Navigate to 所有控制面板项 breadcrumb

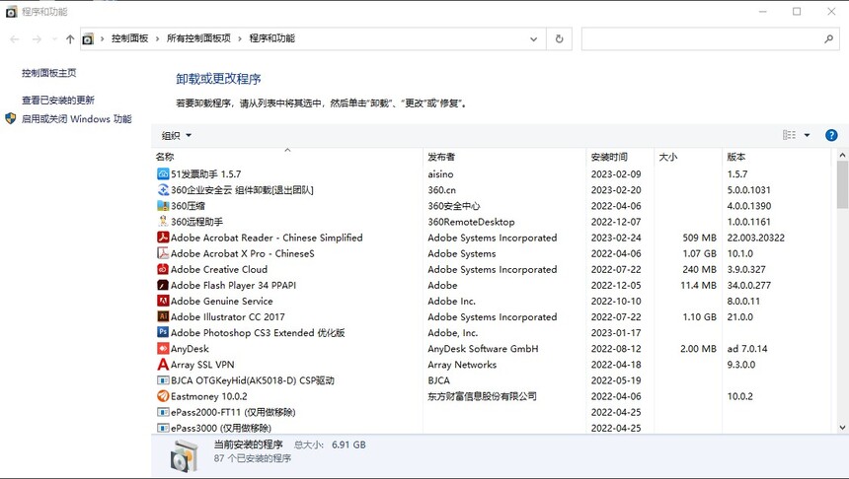click(198, 38)
